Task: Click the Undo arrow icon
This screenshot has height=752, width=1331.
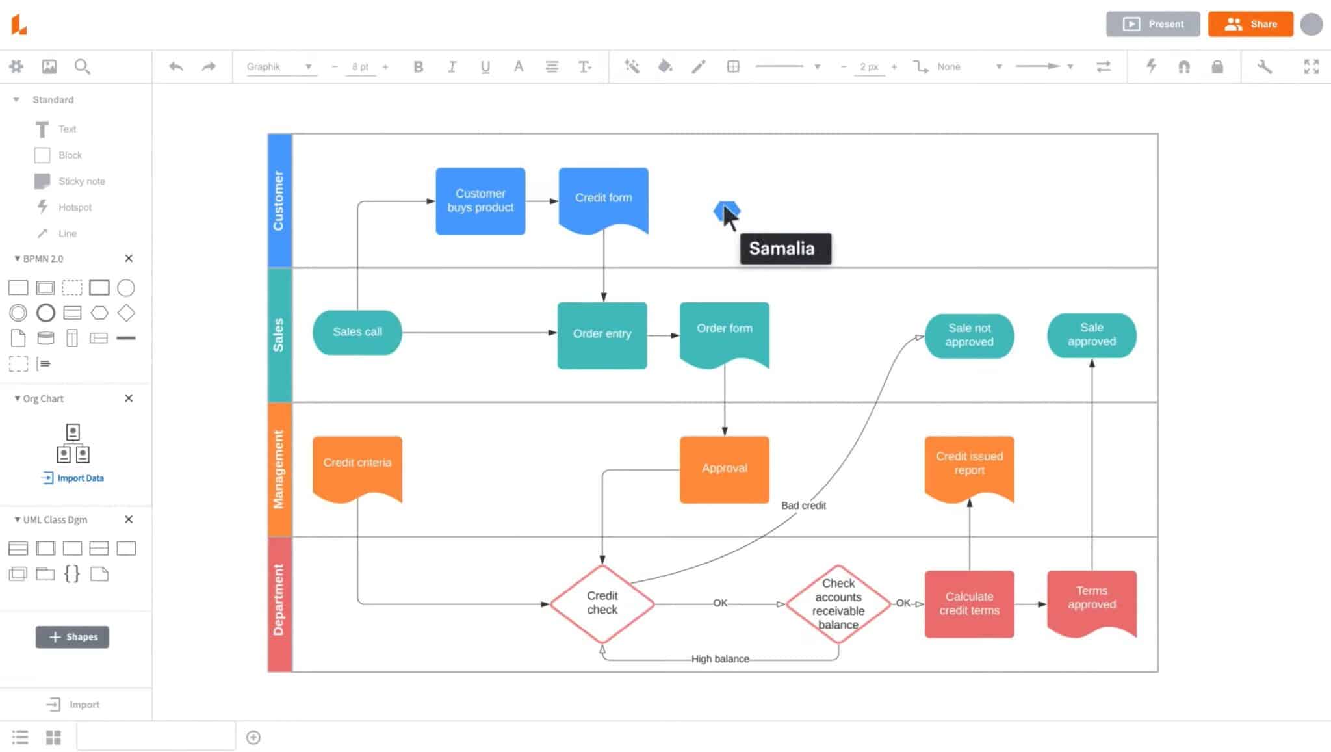Action: (x=175, y=66)
